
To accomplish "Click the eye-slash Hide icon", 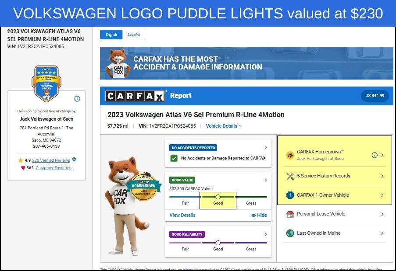I will click(x=253, y=215).
